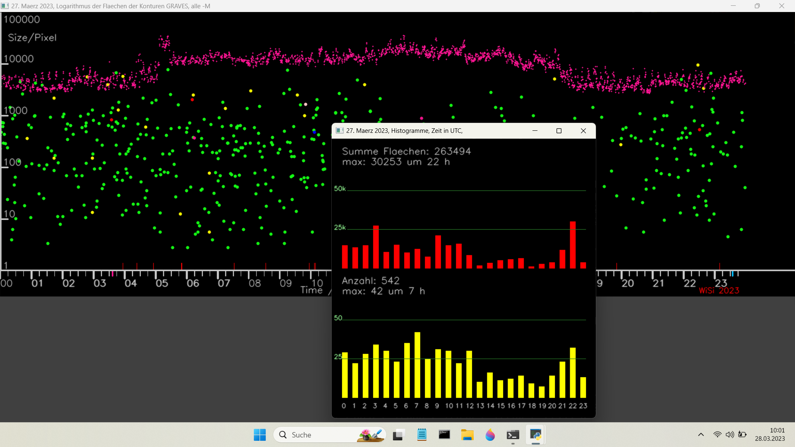
Task: Select the active Python app taskbar icon
Action: pyautogui.click(x=535, y=435)
